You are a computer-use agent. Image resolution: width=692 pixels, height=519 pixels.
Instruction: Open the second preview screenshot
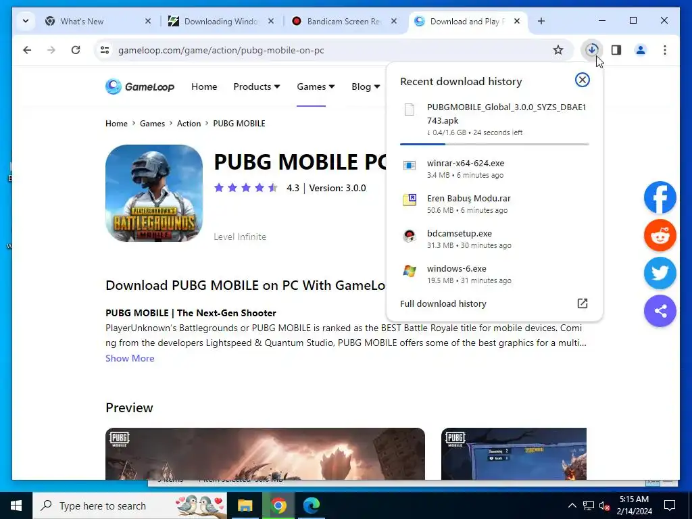coord(514,453)
